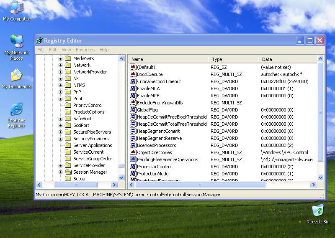The image size is (335, 238).
Task: Select the Print key
Action: click(x=78, y=99)
